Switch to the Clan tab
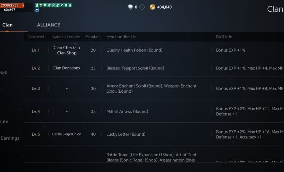Screen dimensions: 284x172 coord(7,25)
